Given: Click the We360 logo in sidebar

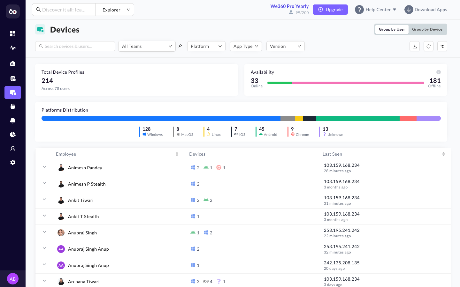Looking at the screenshot, I should (13, 11).
